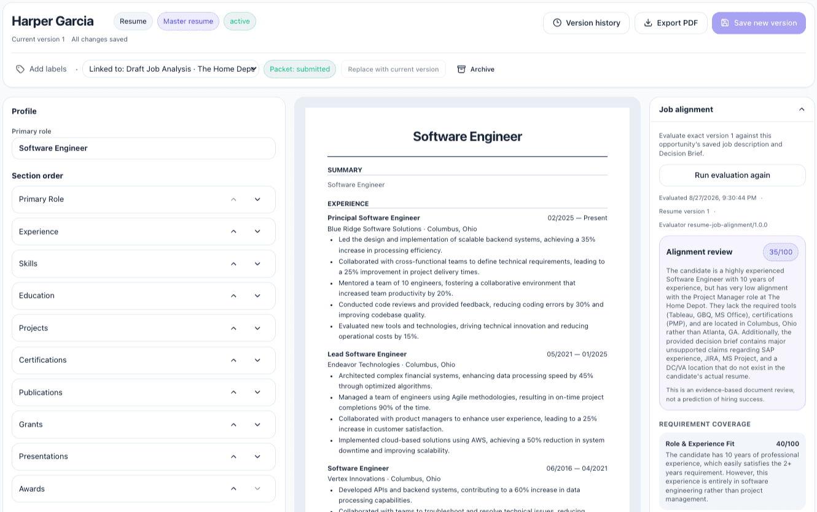This screenshot has width=817, height=512.
Task: Click the EXPERIENCE section heading in resume
Action: click(348, 204)
